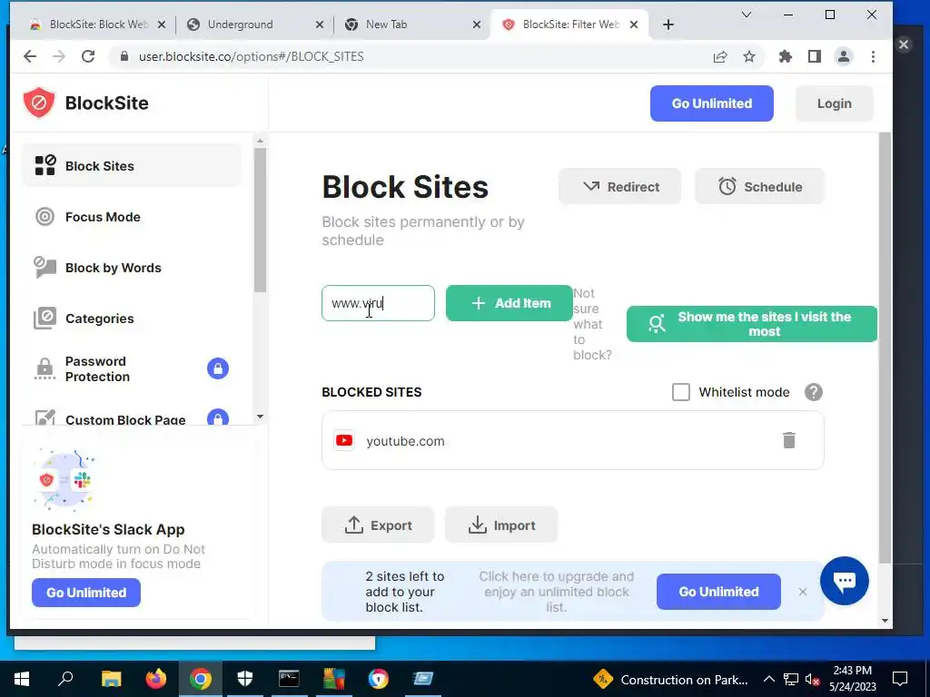Click the Chrome taskbar icon
This screenshot has width=930, height=697.
pyautogui.click(x=201, y=679)
